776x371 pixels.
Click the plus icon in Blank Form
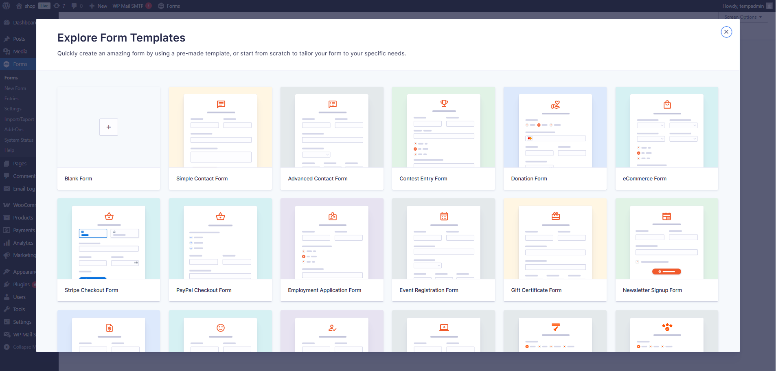pos(109,127)
